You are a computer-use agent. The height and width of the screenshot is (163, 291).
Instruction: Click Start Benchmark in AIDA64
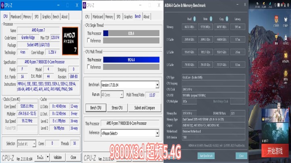pos(206,156)
